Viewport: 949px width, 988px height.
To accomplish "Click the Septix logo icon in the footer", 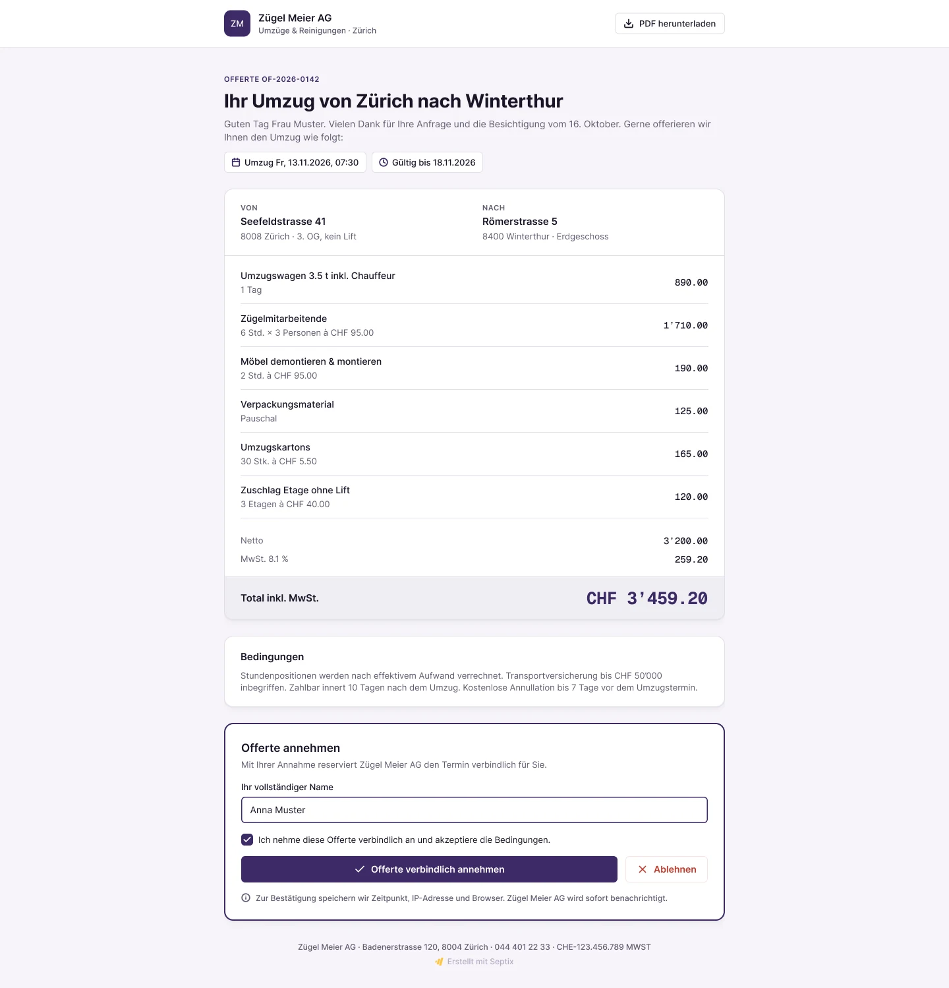I will [x=439, y=962].
